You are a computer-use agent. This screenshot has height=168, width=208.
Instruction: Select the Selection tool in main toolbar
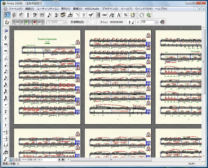7,15
